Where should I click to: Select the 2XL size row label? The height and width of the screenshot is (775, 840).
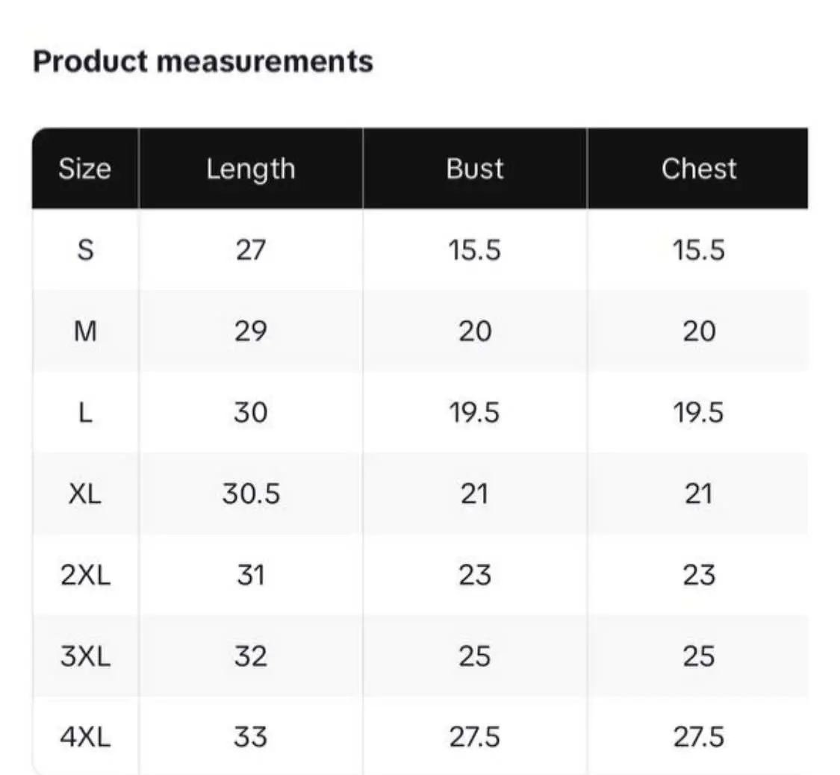pyautogui.click(x=85, y=576)
